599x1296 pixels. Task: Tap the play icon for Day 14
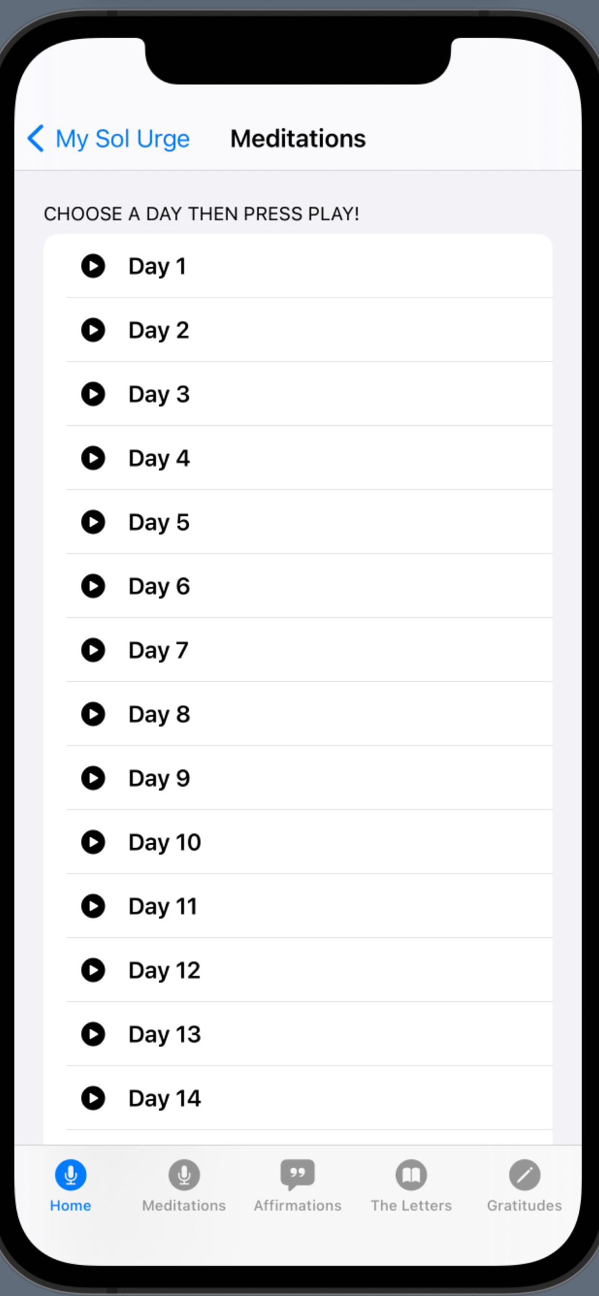93,1098
